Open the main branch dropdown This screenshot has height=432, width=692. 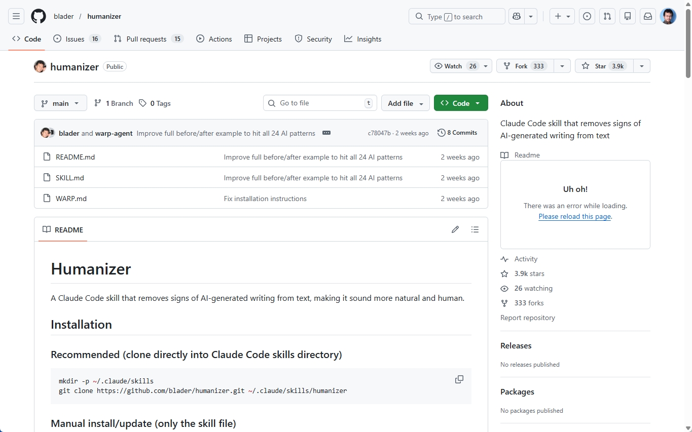(60, 103)
